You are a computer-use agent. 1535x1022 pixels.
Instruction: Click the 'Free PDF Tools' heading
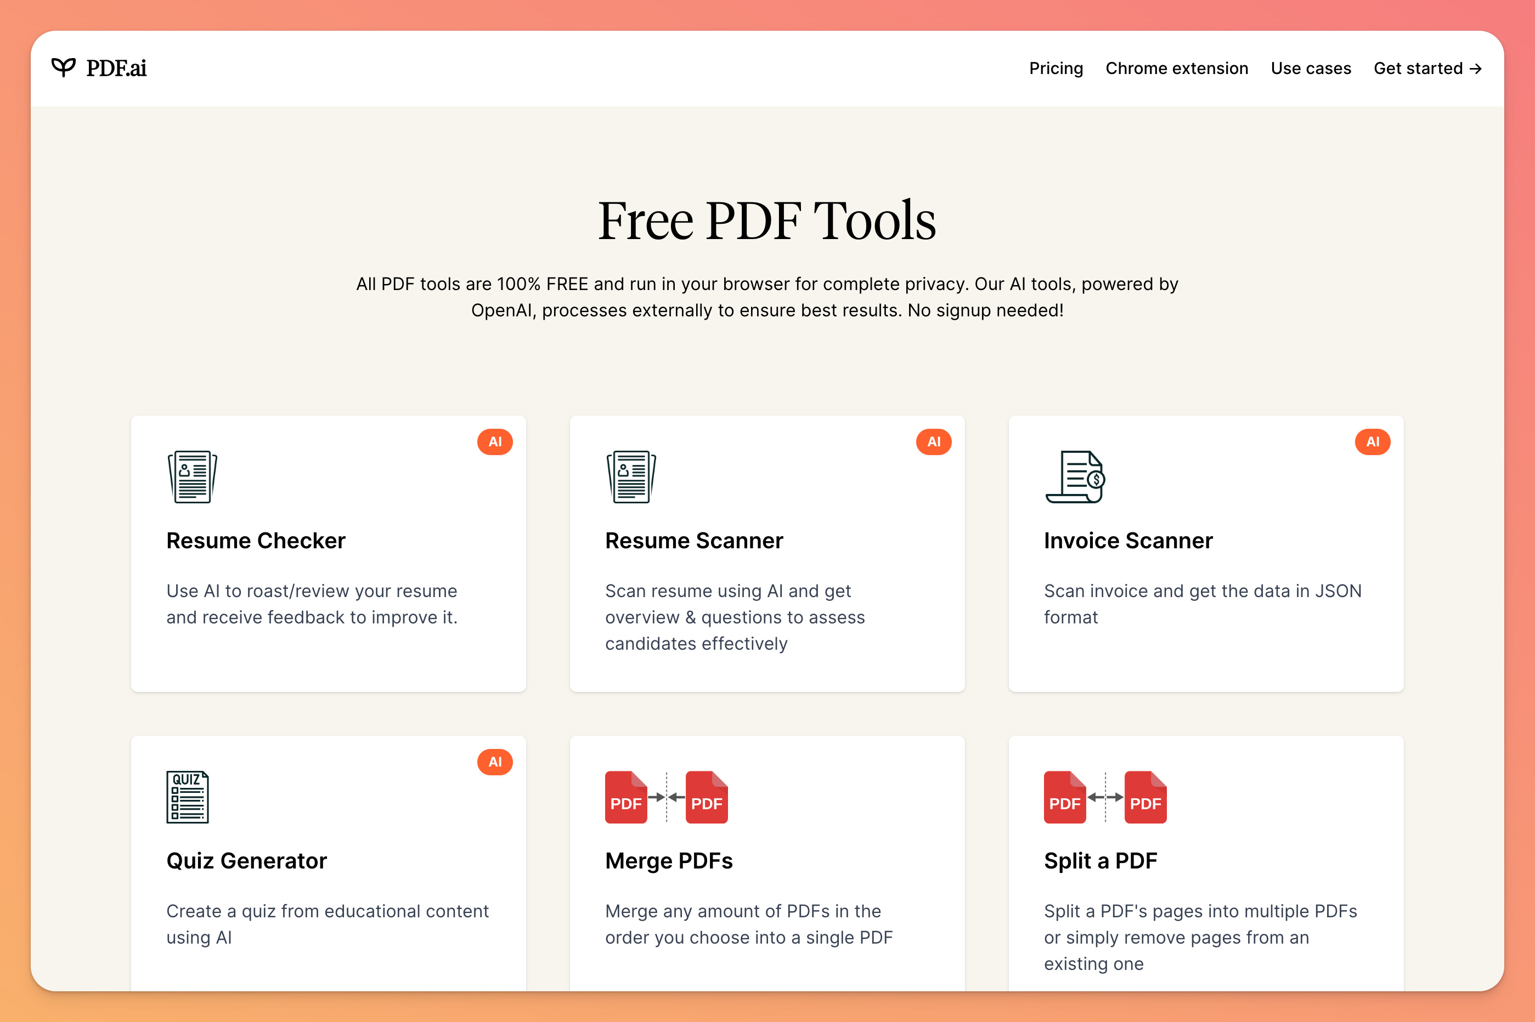coord(767,220)
